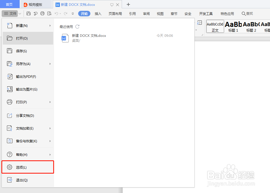Viewport: 270px width, 193px height.
Task: Switch to the 插入 ribbon tab
Action: tap(98, 14)
